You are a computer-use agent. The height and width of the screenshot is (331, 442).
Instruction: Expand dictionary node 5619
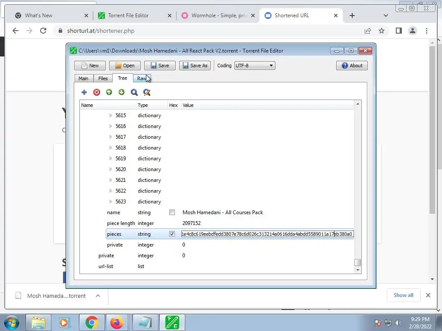coord(110,159)
